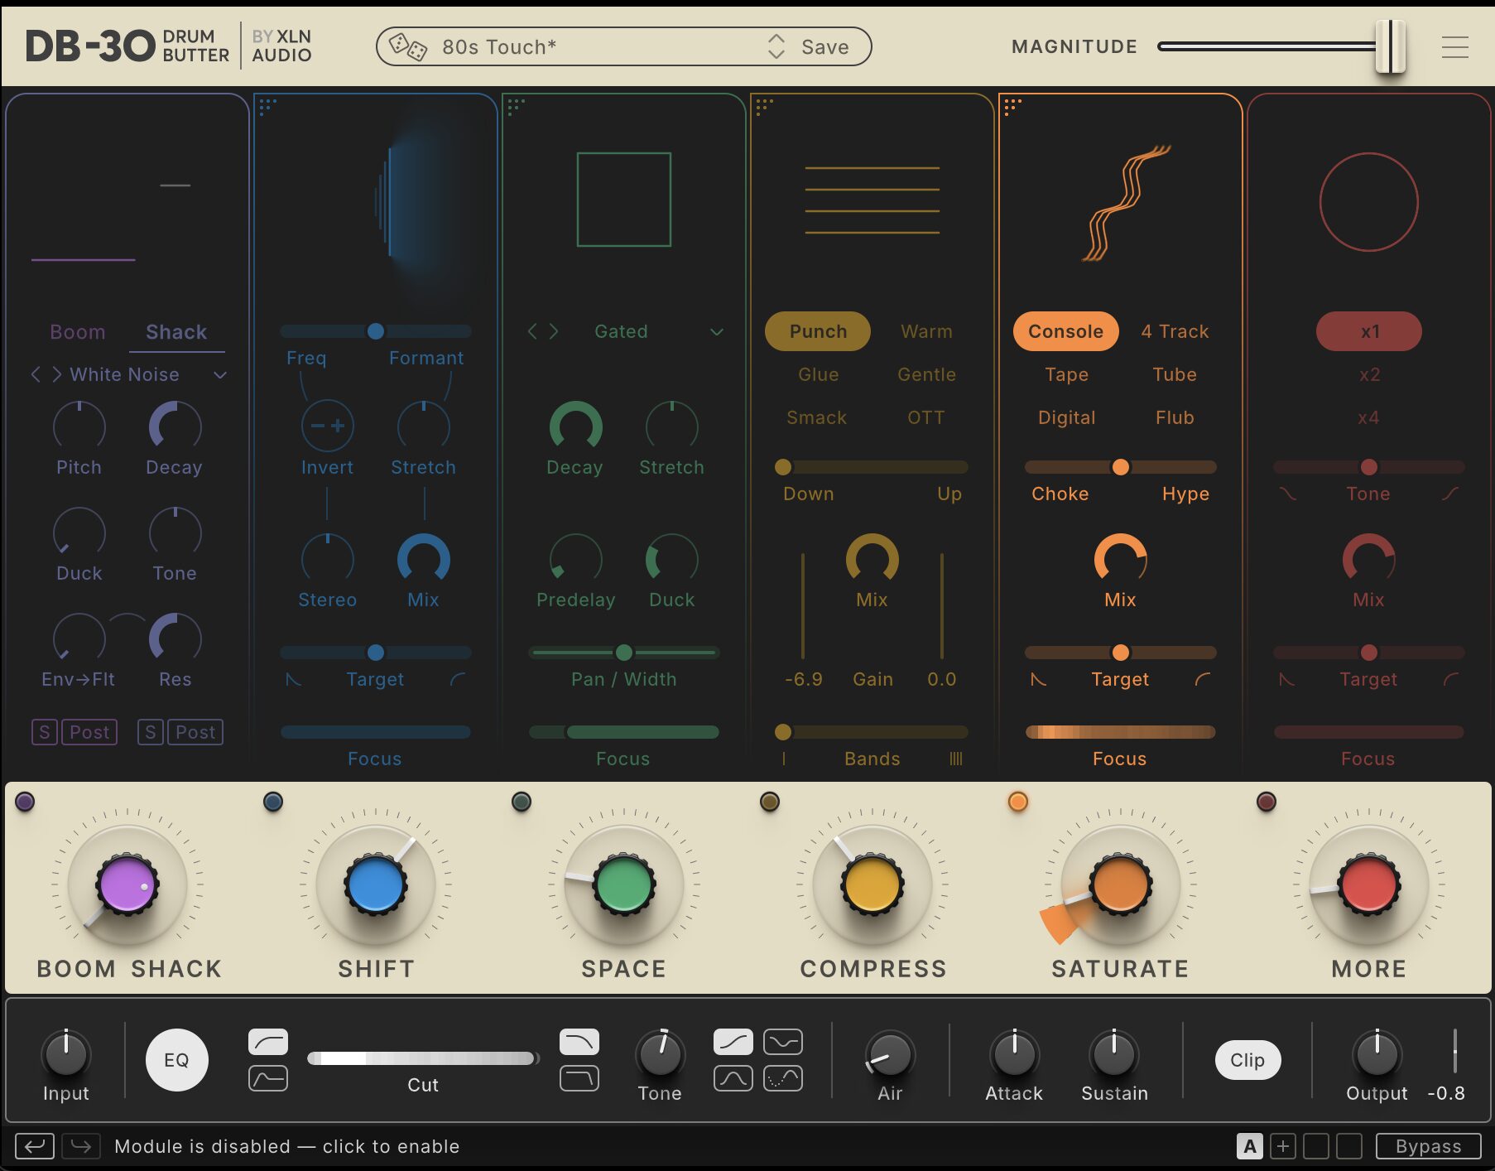Open the hamburger menu in the header
This screenshot has width=1495, height=1171.
coord(1454,47)
